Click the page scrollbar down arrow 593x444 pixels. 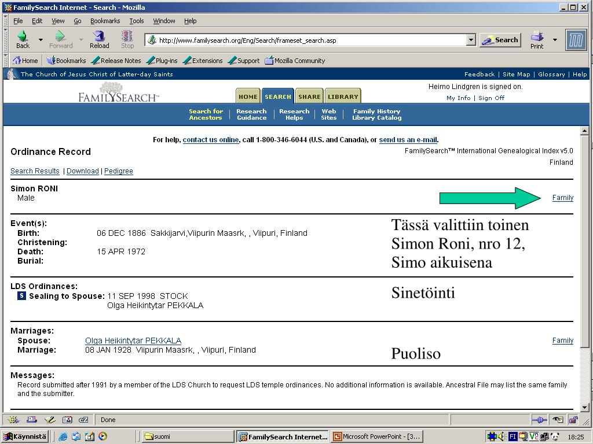coord(584,408)
